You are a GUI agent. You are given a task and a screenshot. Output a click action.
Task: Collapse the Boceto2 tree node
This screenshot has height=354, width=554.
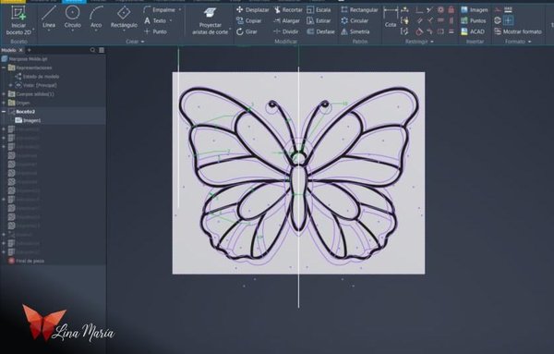(x=4, y=112)
